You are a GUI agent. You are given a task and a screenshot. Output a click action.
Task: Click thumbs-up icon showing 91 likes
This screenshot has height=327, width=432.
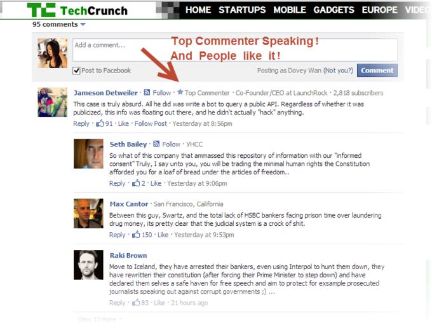100,123
